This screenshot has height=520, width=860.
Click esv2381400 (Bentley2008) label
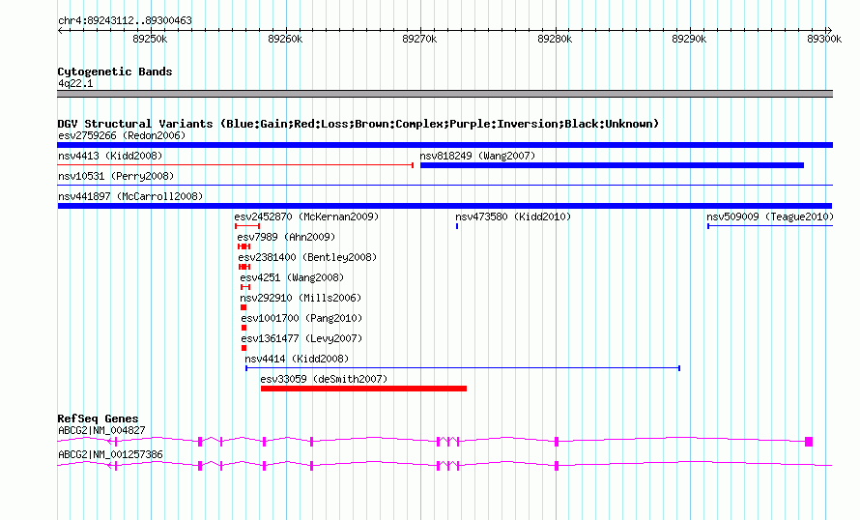[x=307, y=257]
